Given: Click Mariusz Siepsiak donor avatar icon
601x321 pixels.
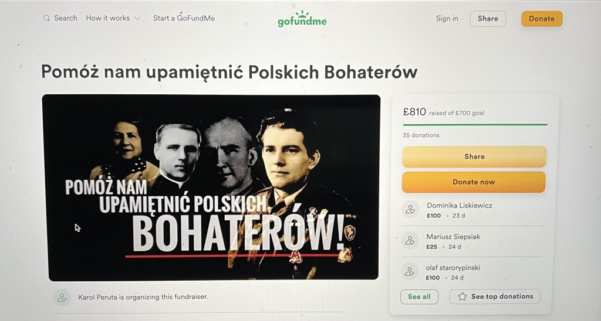Looking at the screenshot, I should click(x=410, y=240).
